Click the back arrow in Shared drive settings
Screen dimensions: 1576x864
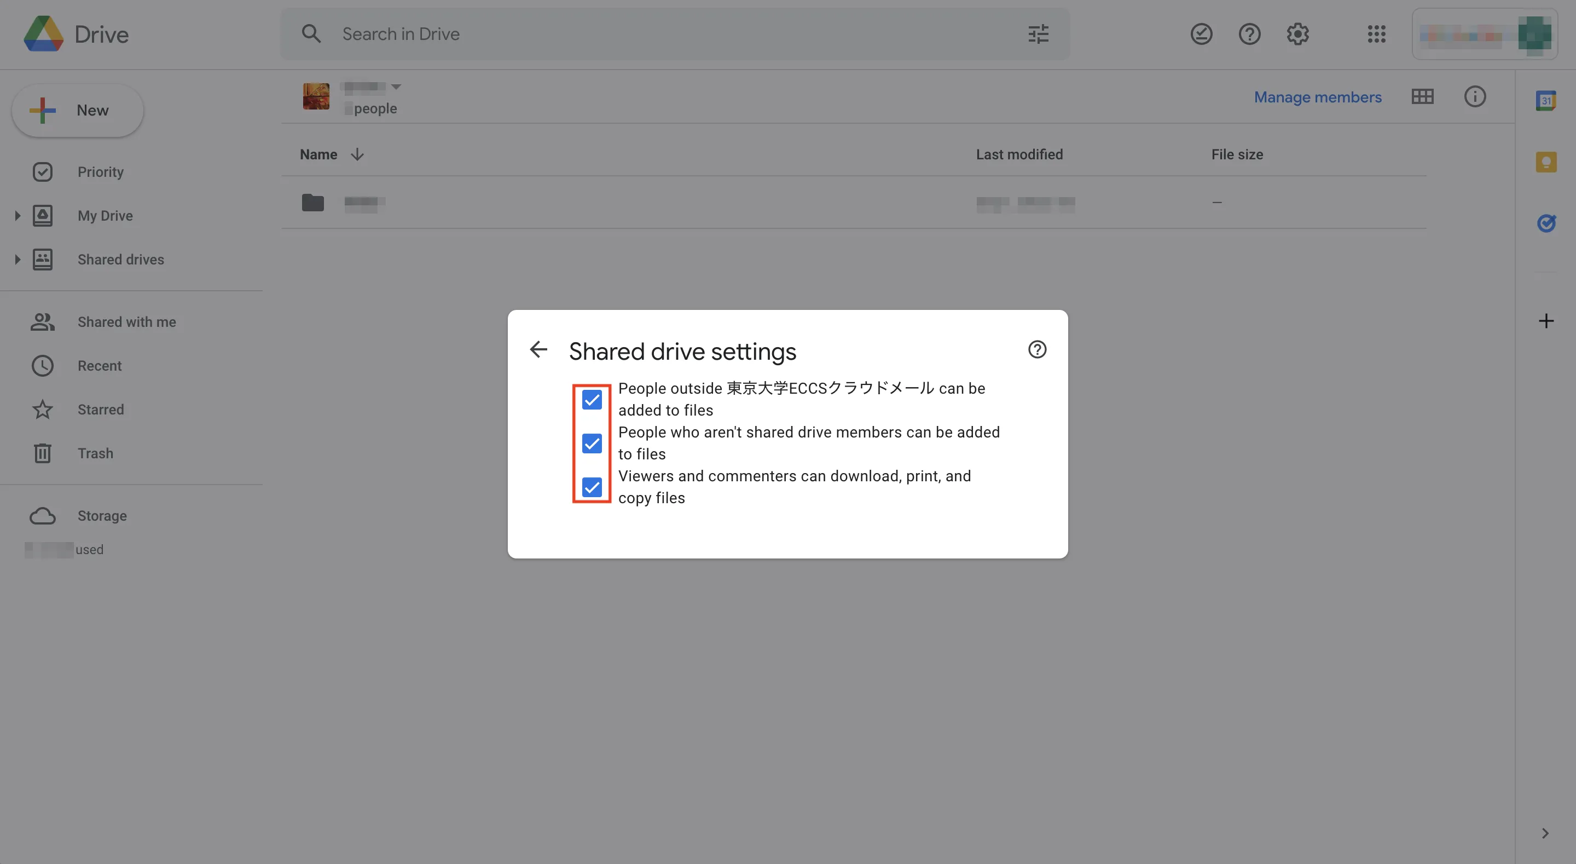coord(538,350)
